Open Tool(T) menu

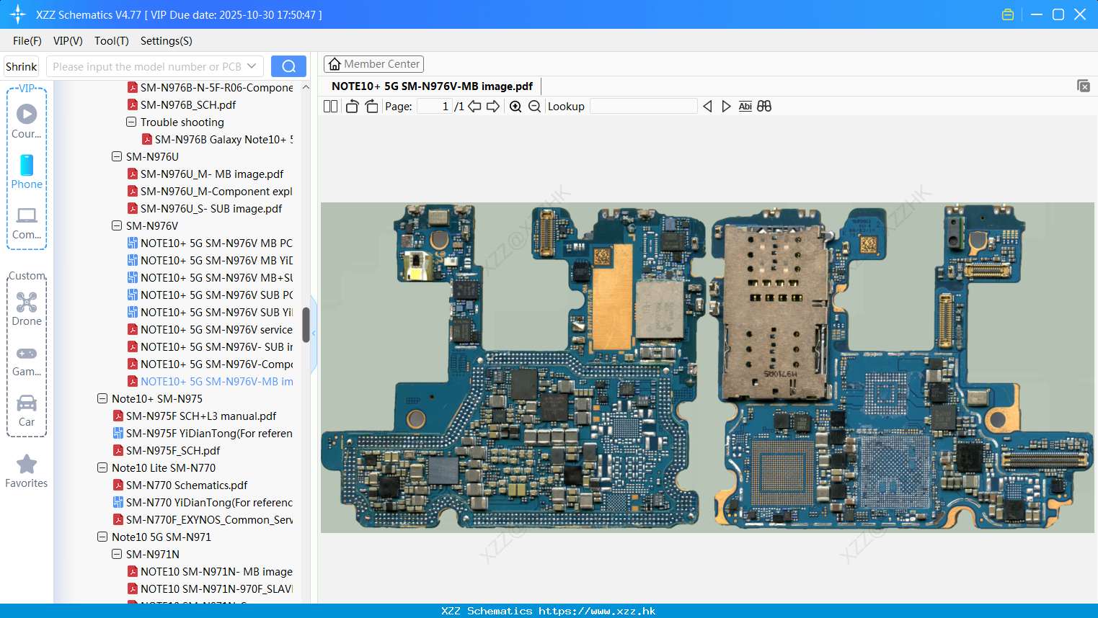[x=112, y=41]
